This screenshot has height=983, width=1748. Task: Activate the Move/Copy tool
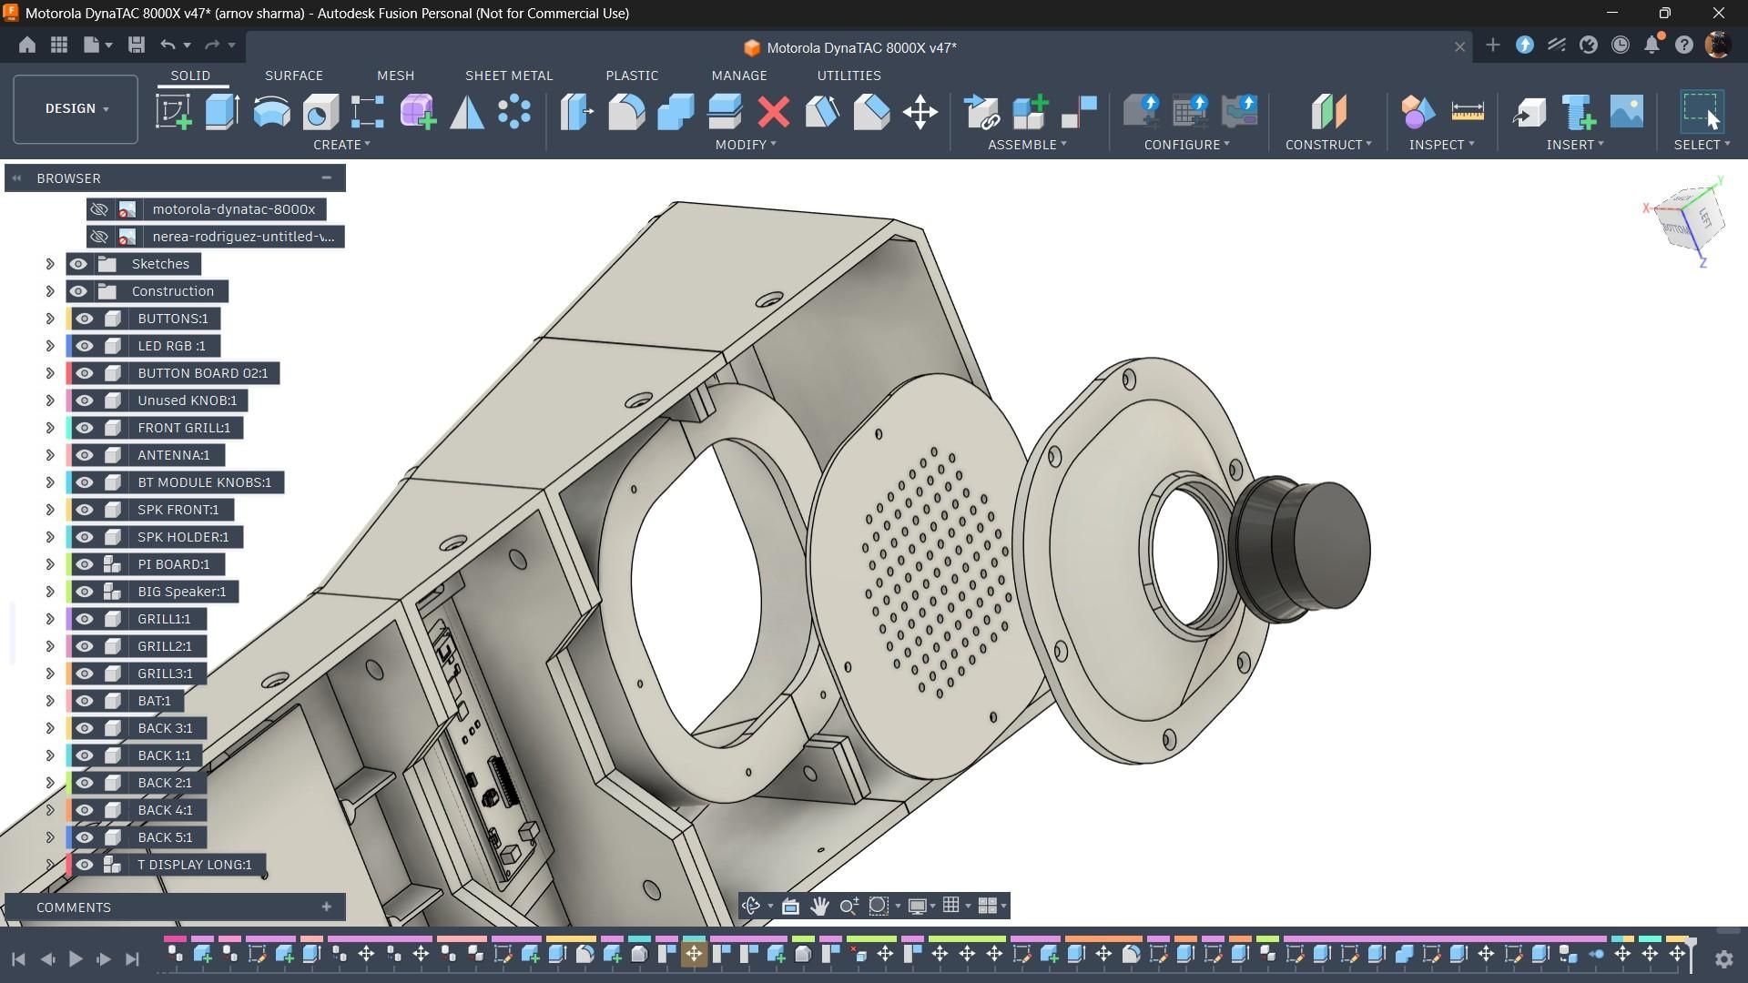[920, 112]
